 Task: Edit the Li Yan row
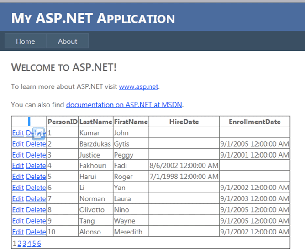click(x=18, y=188)
